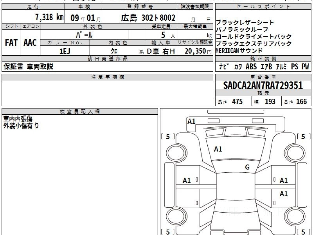Image resolution: width=313 pixels, height=235 pixels.
Task: Click the 譲渡書類期限 header
Action: point(195,7)
